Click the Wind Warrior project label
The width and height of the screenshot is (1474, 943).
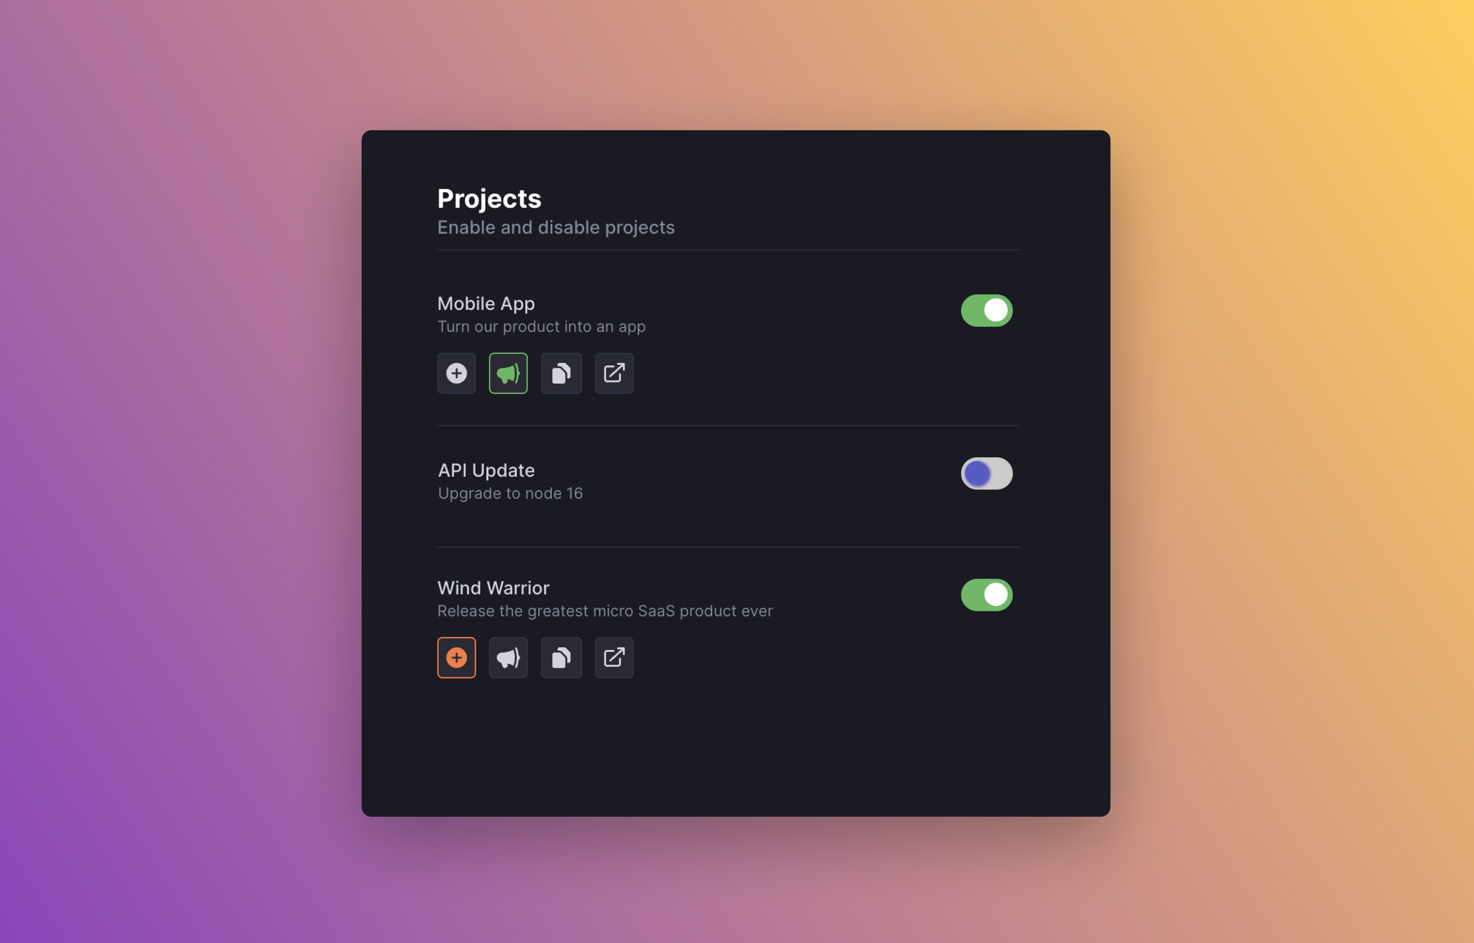click(493, 586)
